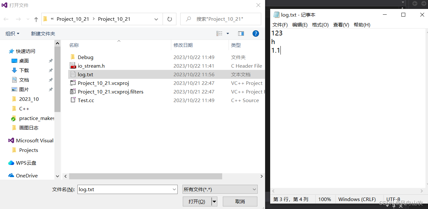The height and width of the screenshot is (209, 428).
Task: Change the view layout icon
Action: (x=219, y=34)
